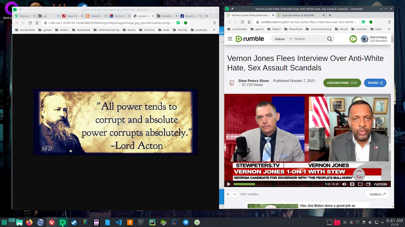Click the Rumble logo
The image size is (405, 227).
250,39
